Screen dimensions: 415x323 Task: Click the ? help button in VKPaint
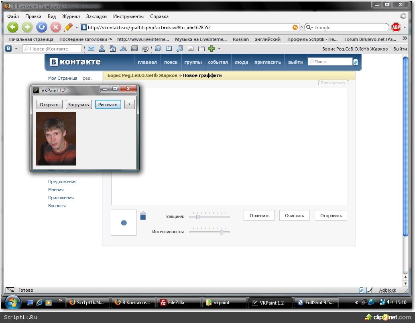[129, 105]
